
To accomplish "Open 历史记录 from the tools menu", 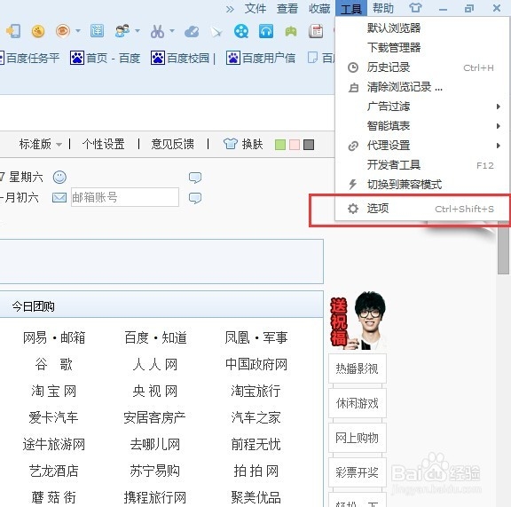I will (x=422, y=67).
